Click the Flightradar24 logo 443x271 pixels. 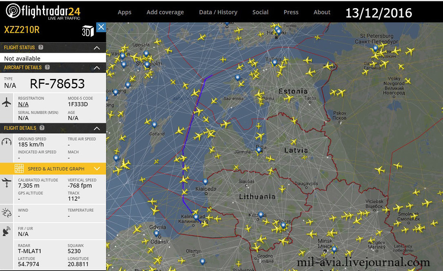coord(43,11)
